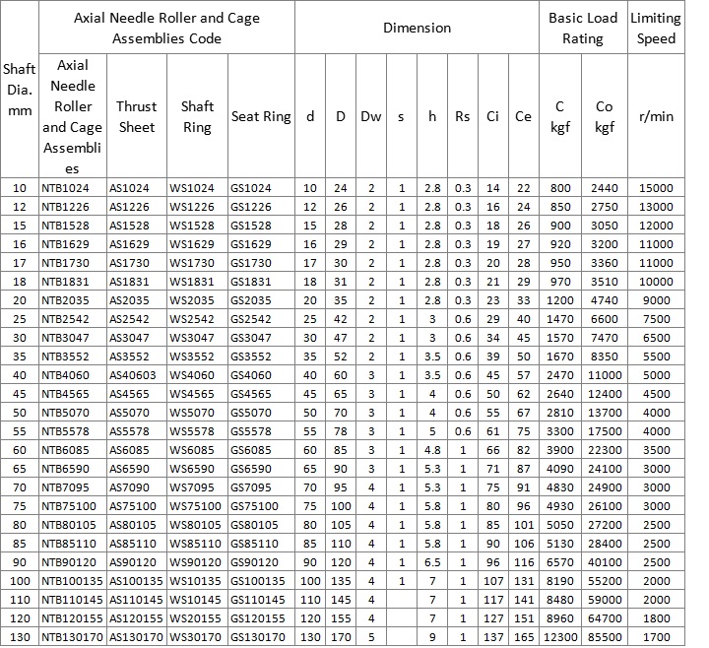The height and width of the screenshot is (648, 709).
Task: Select the Basic Load Rating header
Action: (x=583, y=28)
